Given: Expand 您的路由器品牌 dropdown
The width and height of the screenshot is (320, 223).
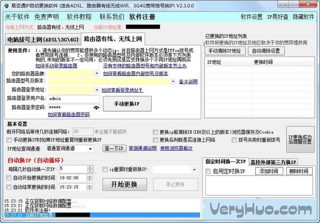Looking at the screenshot, I should [x=97, y=73].
